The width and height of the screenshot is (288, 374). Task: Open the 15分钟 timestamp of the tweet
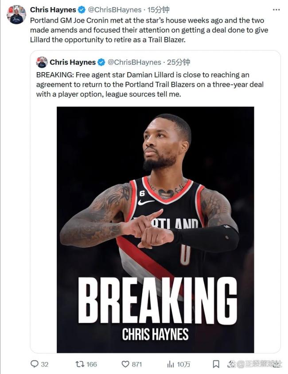pos(158,10)
